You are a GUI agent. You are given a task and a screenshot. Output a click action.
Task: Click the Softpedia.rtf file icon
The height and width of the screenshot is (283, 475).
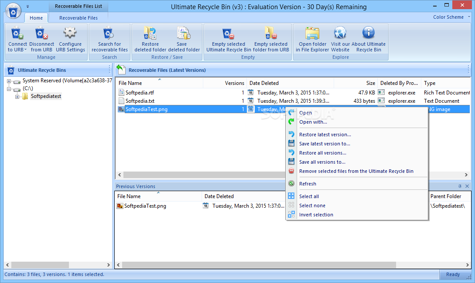coord(122,92)
